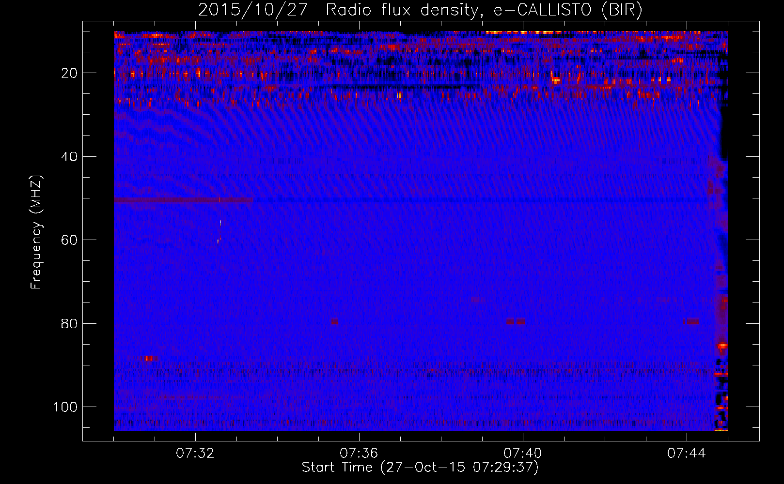This screenshot has height=484, width=784.
Task: Click the 60 frequency tick label
Action: [69, 240]
